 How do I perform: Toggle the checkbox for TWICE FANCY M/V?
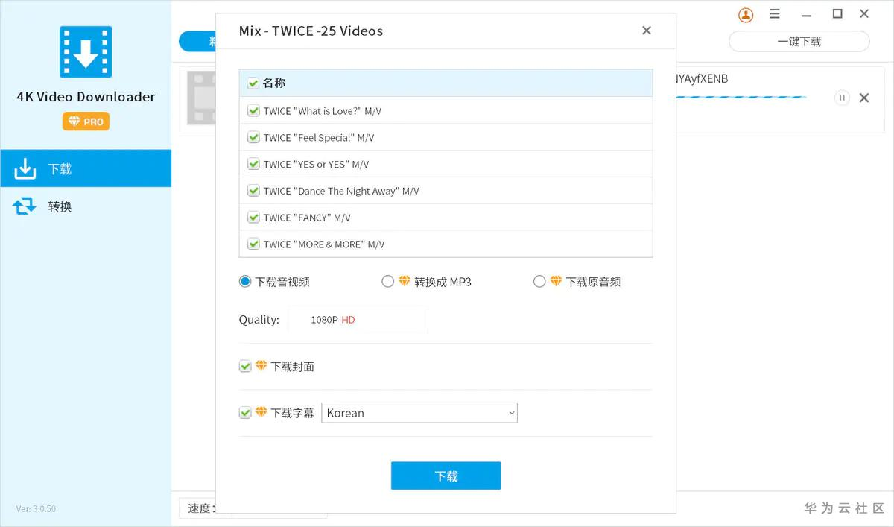(x=253, y=217)
